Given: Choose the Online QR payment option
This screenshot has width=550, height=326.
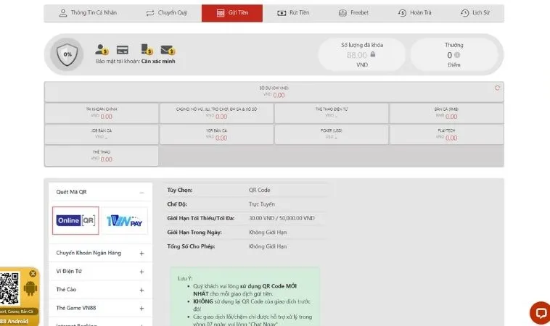Looking at the screenshot, I should pyautogui.click(x=75, y=221).
